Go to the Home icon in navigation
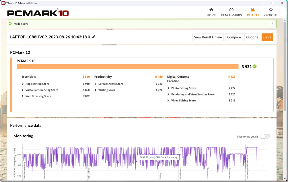 pyautogui.click(x=211, y=10)
